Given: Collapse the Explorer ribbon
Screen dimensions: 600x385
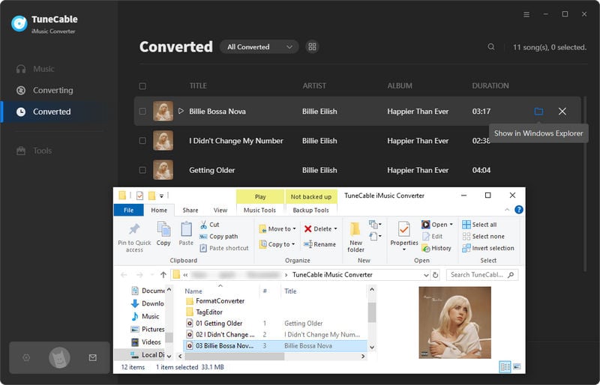Looking at the screenshot, I should tap(507, 210).
